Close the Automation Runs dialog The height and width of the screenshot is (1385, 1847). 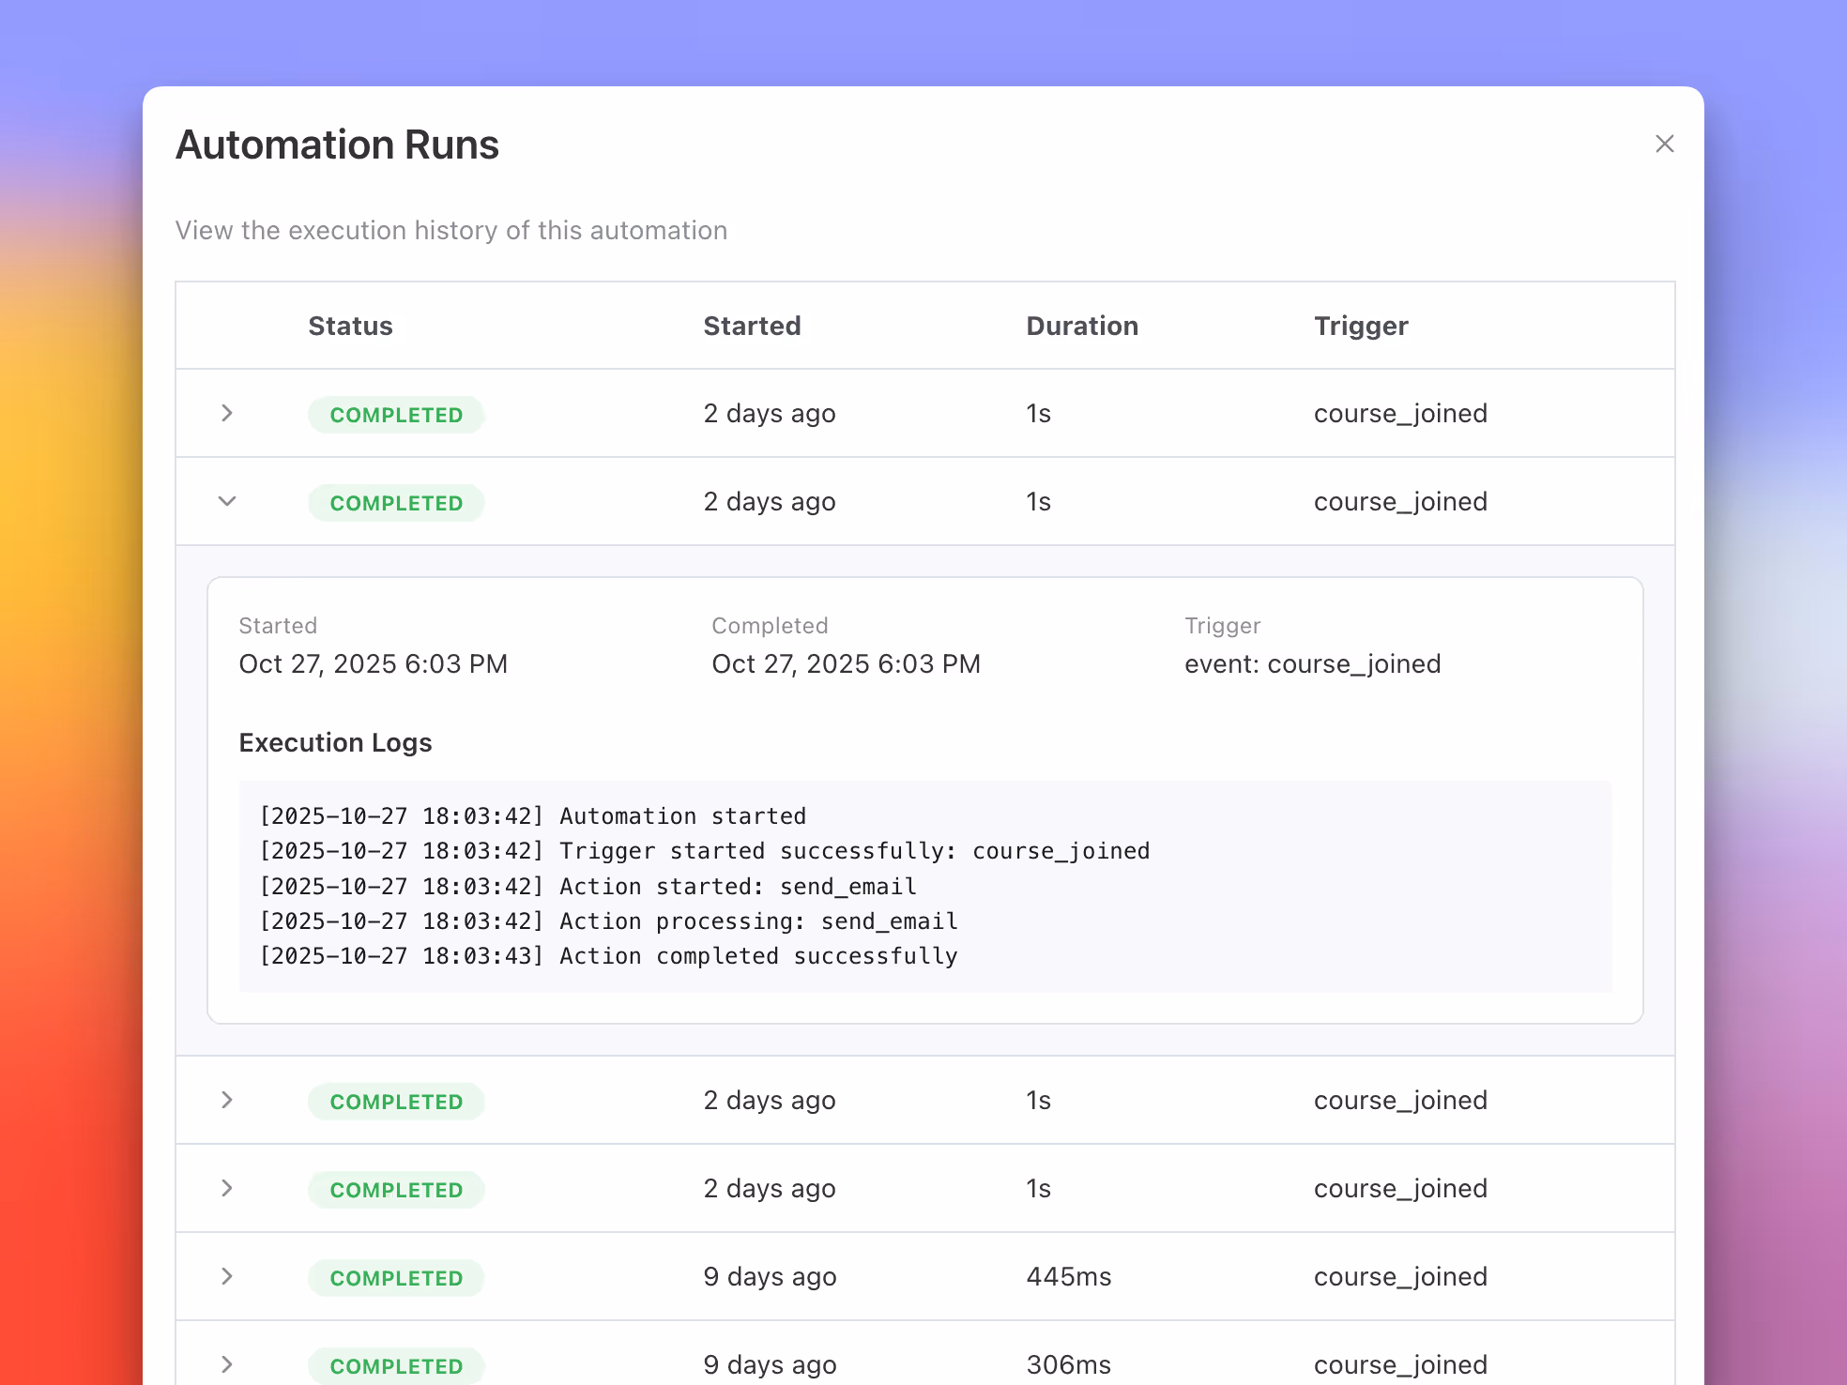(x=1665, y=145)
